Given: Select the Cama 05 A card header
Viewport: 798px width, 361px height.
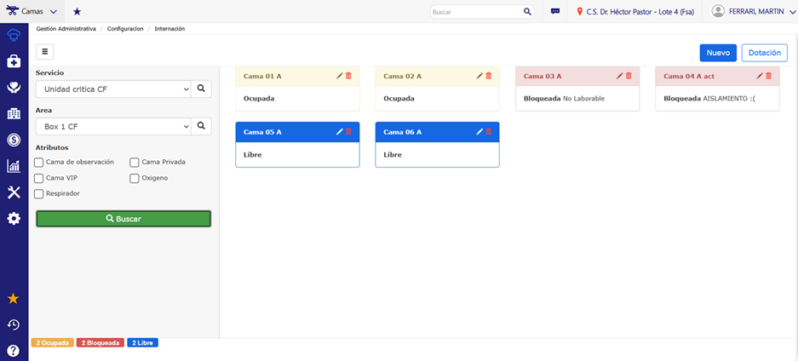Looking at the screenshot, I should tap(298, 132).
